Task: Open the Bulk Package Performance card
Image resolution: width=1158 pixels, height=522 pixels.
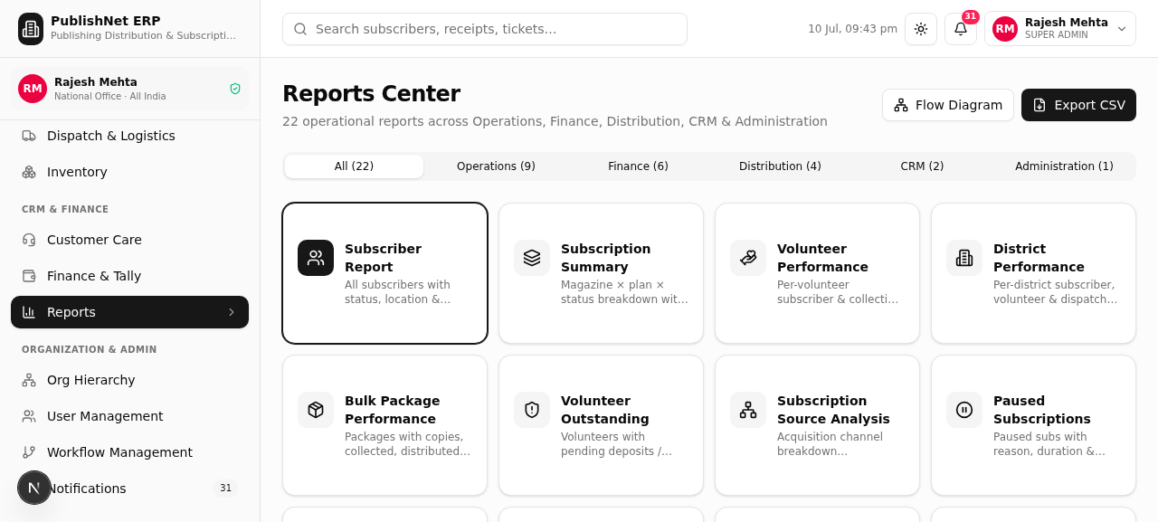Action: 384,425
